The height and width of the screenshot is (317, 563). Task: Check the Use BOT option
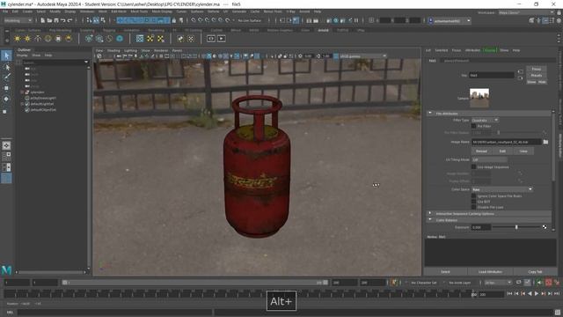[x=473, y=202]
